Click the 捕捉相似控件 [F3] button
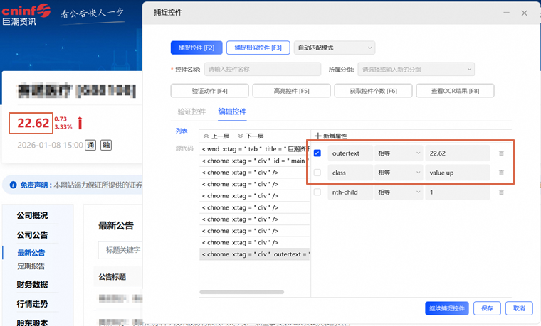Image resolution: width=541 pixels, height=326 pixels. [258, 48]
